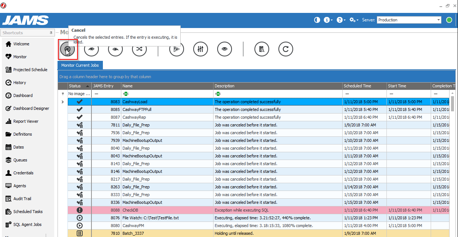
Task: Expand the CashwayLoad row details chevron
Action: (62, 101)
